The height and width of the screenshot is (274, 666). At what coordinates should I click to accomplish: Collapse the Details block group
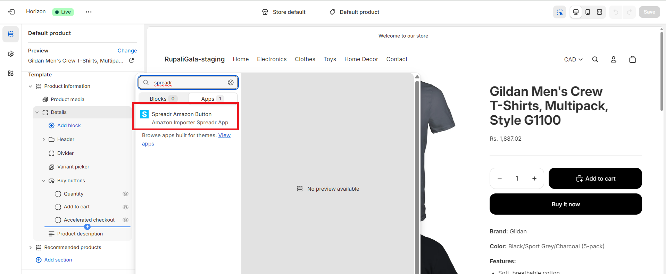click(37, 112)
